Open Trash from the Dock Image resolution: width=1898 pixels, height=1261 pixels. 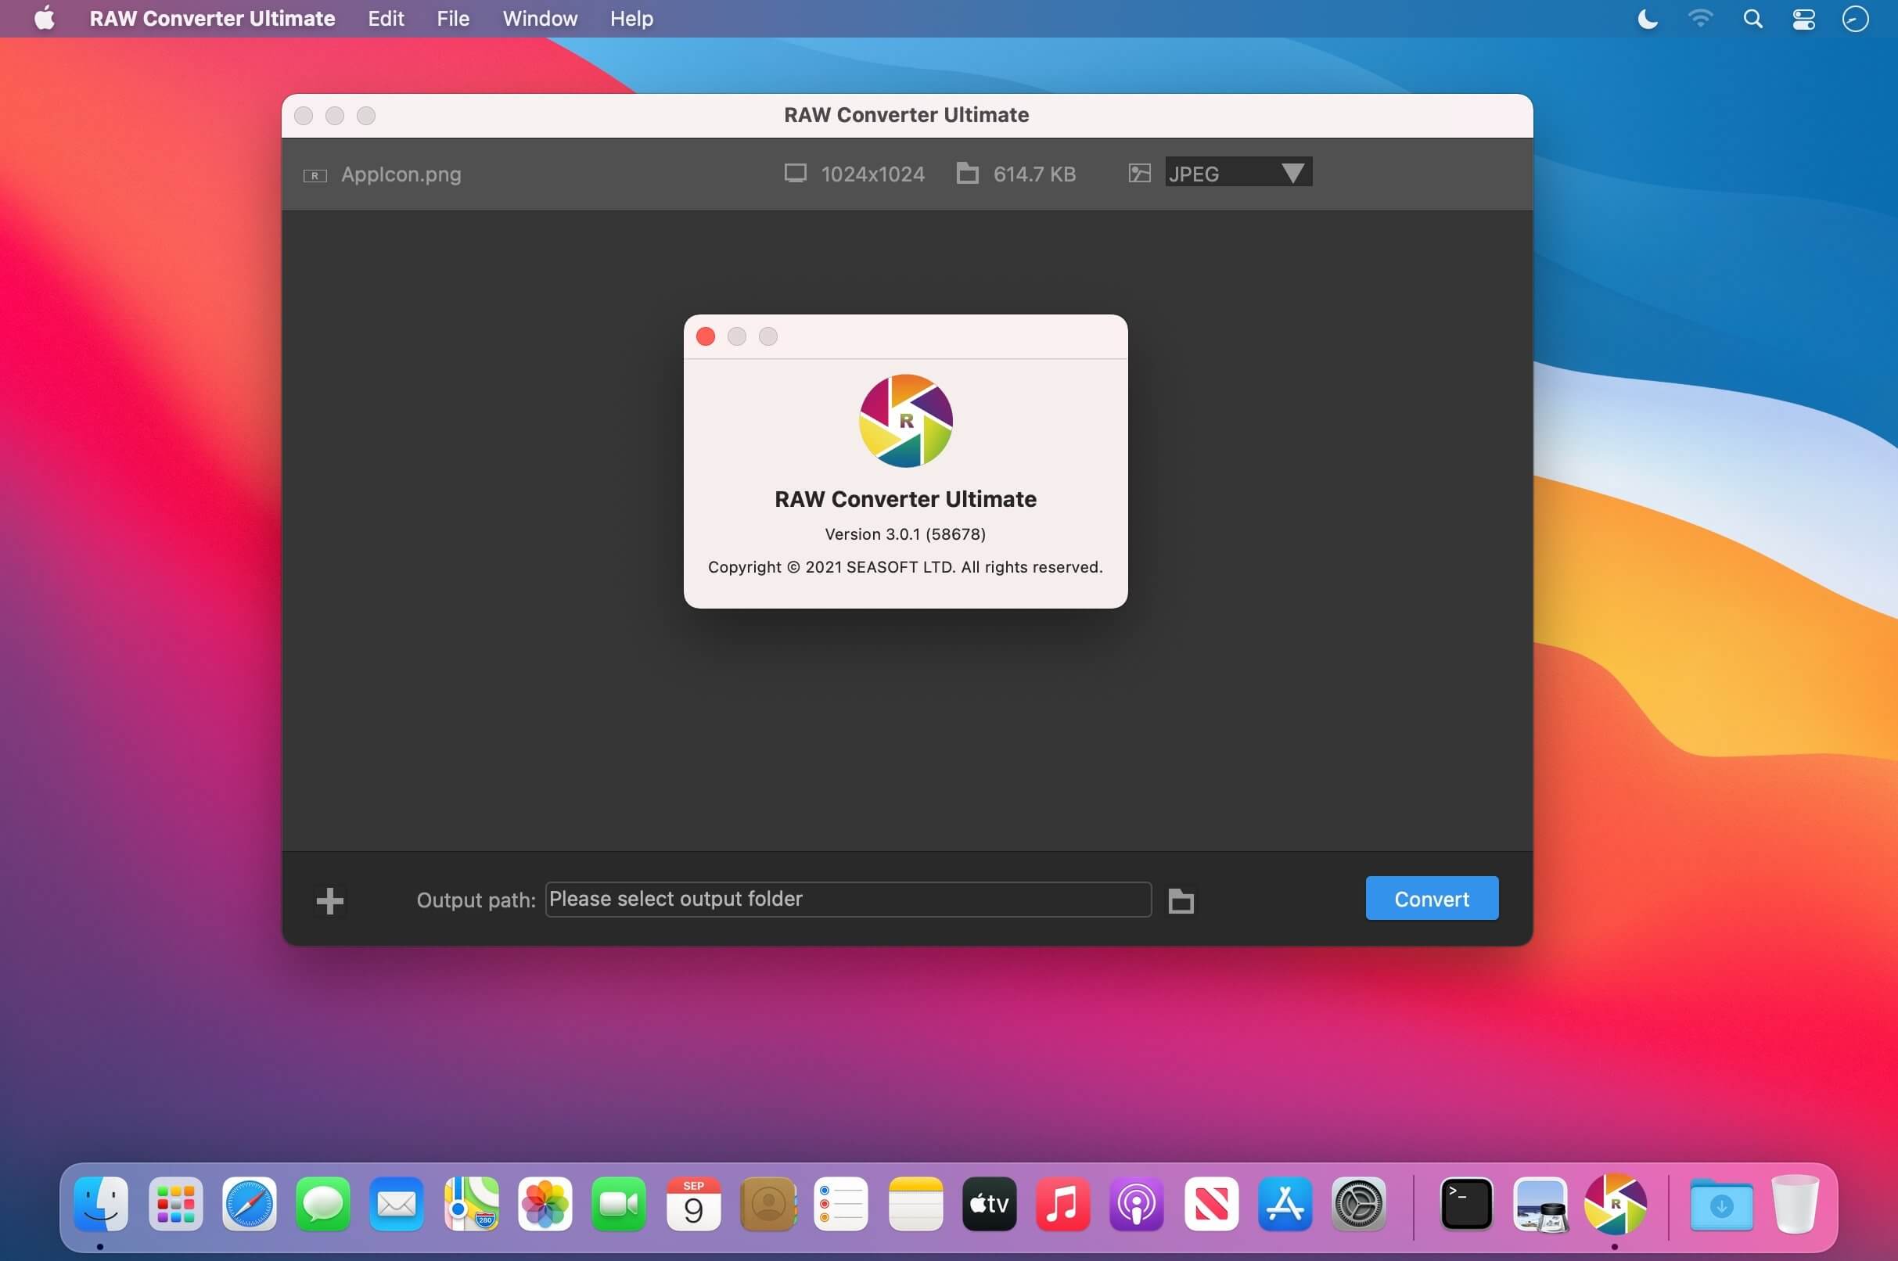(1795, 1204)
